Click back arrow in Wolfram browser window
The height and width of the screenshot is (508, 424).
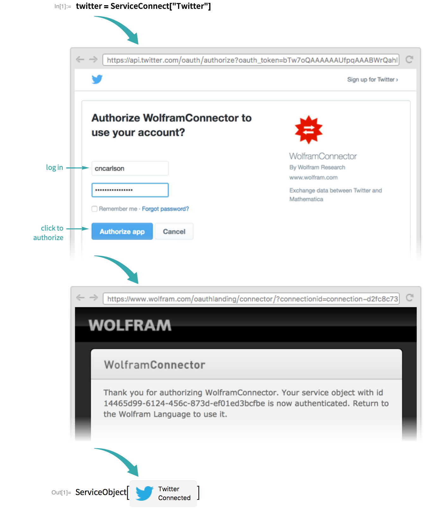point(80,298)
